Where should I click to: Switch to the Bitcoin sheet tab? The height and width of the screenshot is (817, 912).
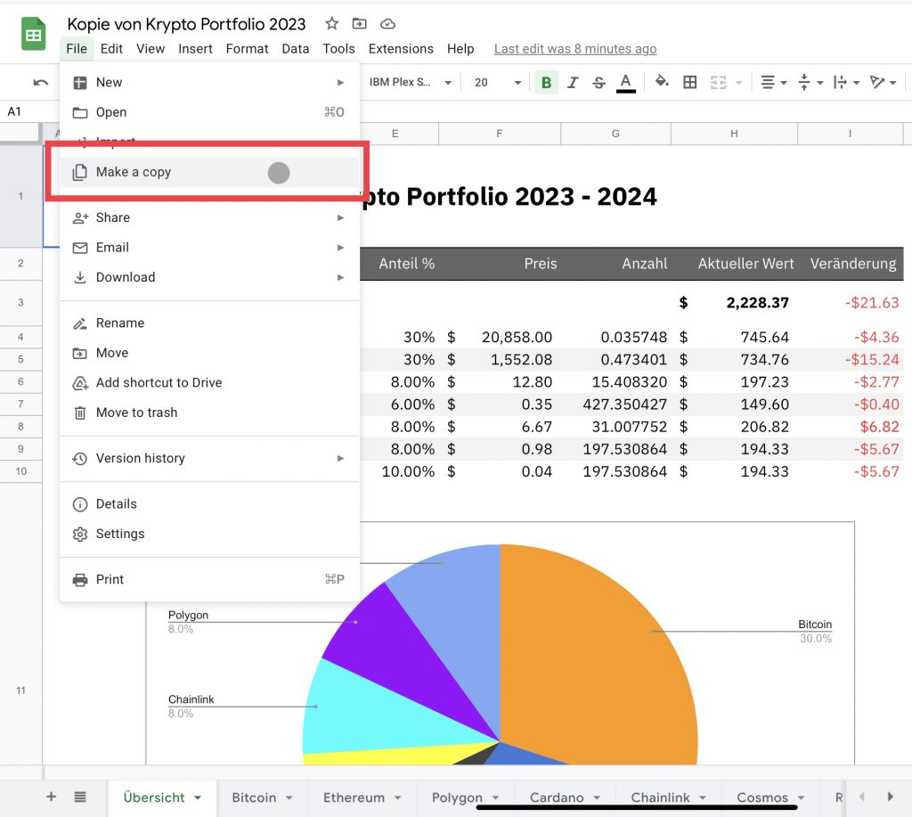pos(254,797)
